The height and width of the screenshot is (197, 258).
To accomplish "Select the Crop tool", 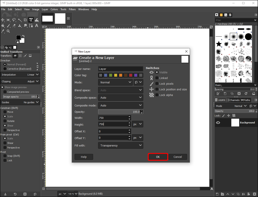I will tap(25, 20).
